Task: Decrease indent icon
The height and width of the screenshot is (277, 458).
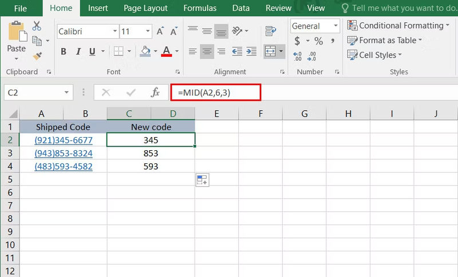Action: coord(237,51)
